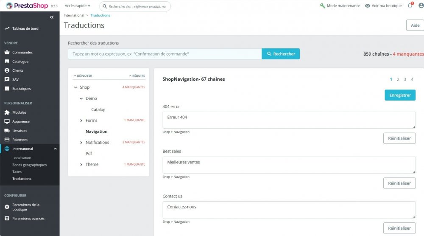The height and width of the screenshot is (236, 424).
Task: Click the Rechercher search button
Action: tap(280, 54)
